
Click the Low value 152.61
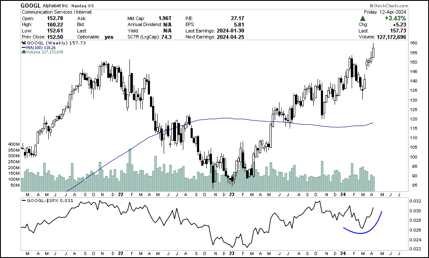coord(56,31)
